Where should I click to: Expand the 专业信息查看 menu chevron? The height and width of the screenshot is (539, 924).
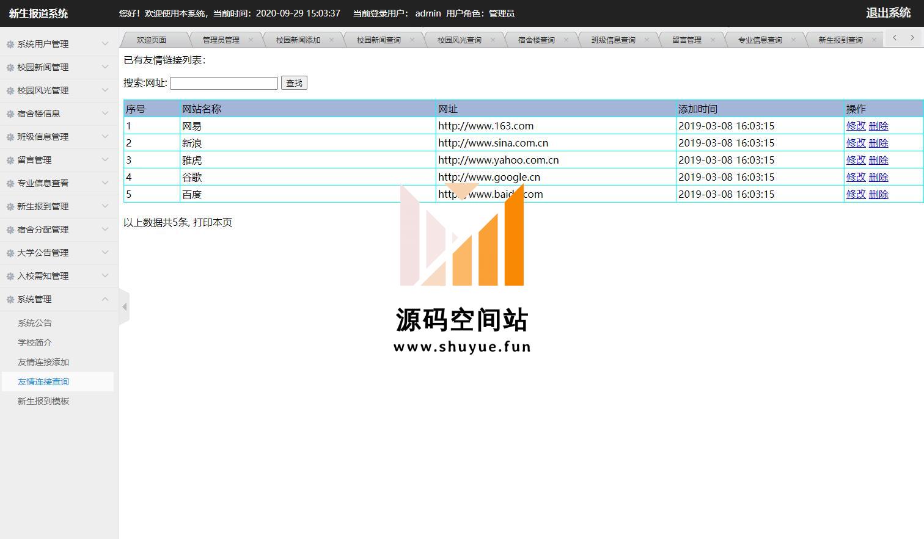[x=105, y=183]
